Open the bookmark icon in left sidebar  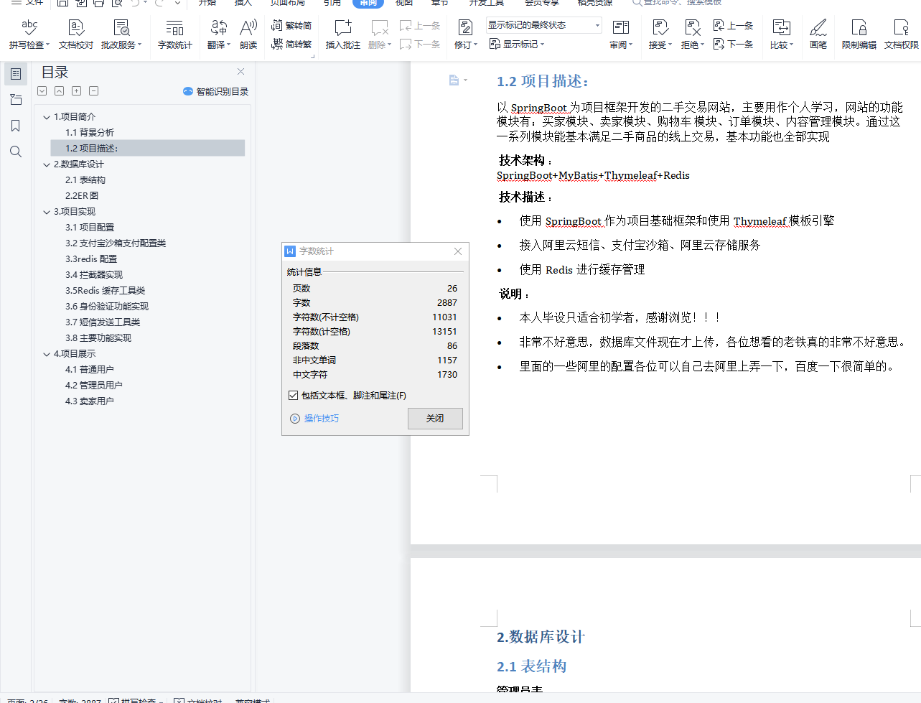[16, 126]
